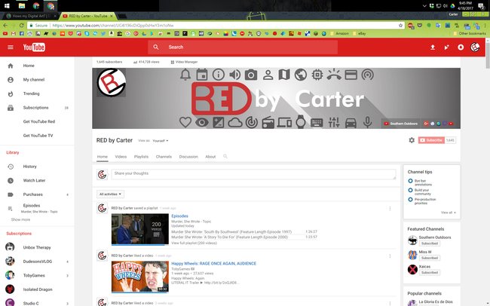490x306 pixels.
Task: Open Isolated Dragon subscription
Action: (x=38, y=289)
